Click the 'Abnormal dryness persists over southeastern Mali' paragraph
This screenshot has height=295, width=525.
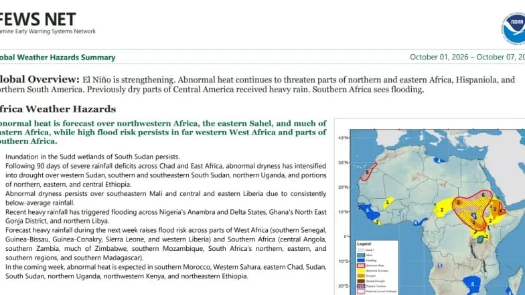[x=166, y=198]
